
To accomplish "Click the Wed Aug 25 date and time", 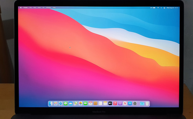I will [x=172, y=8].
